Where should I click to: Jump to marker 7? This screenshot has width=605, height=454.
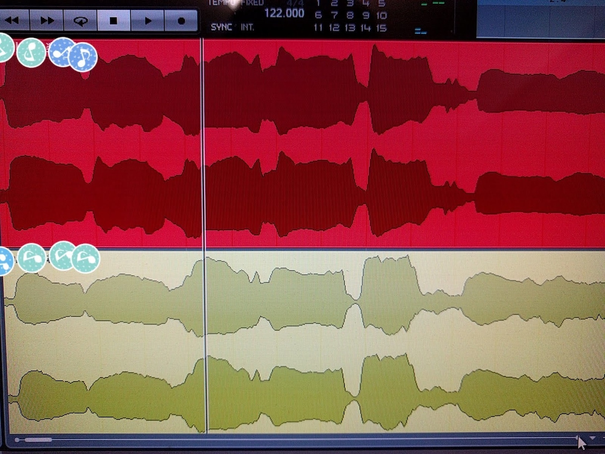[x=334, y=15]
